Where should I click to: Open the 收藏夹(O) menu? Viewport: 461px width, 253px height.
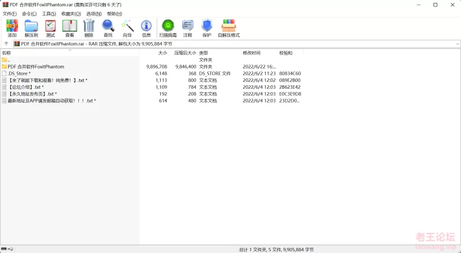[71, 14]
